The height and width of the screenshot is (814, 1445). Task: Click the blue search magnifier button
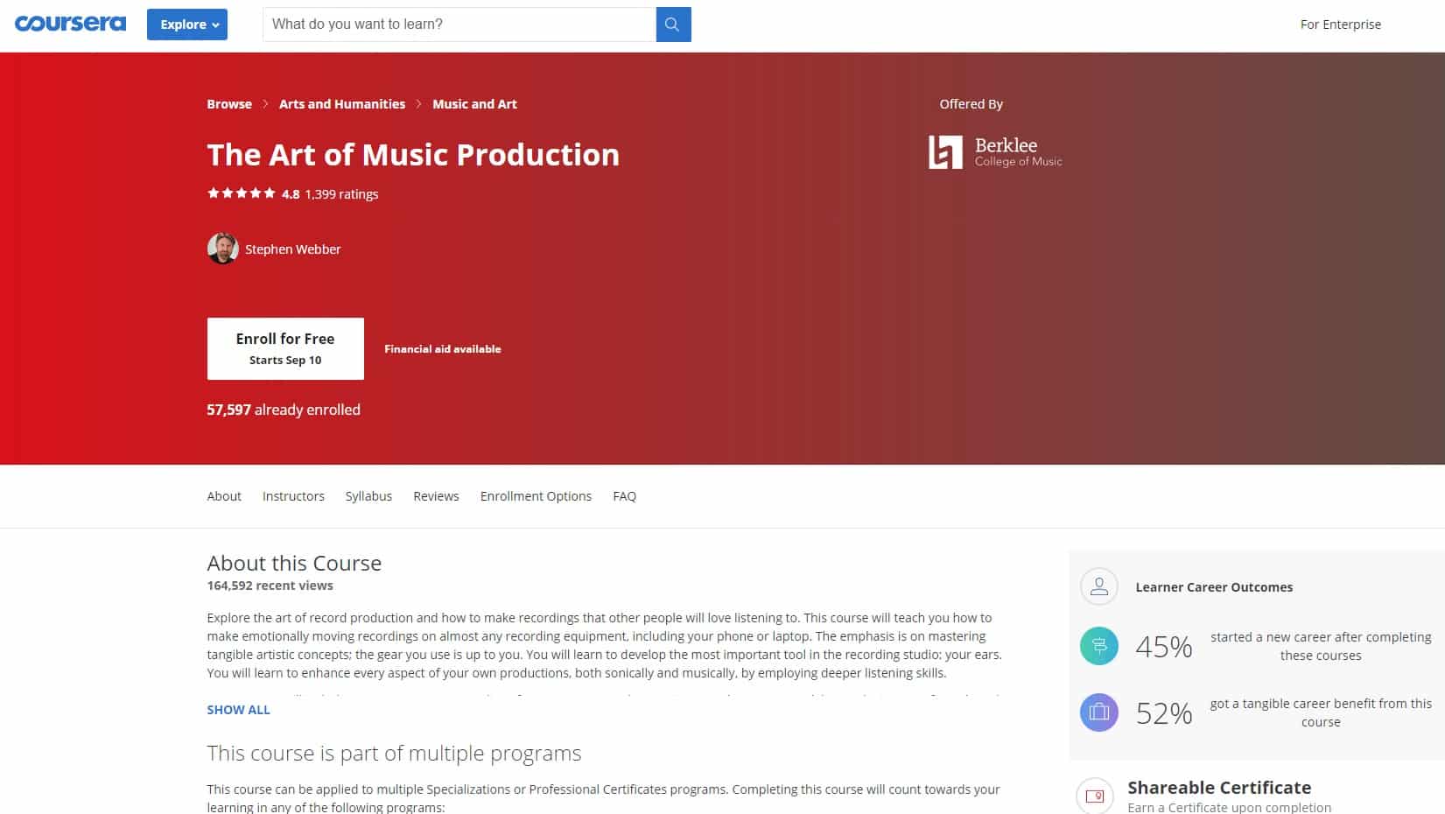(673, 25)
